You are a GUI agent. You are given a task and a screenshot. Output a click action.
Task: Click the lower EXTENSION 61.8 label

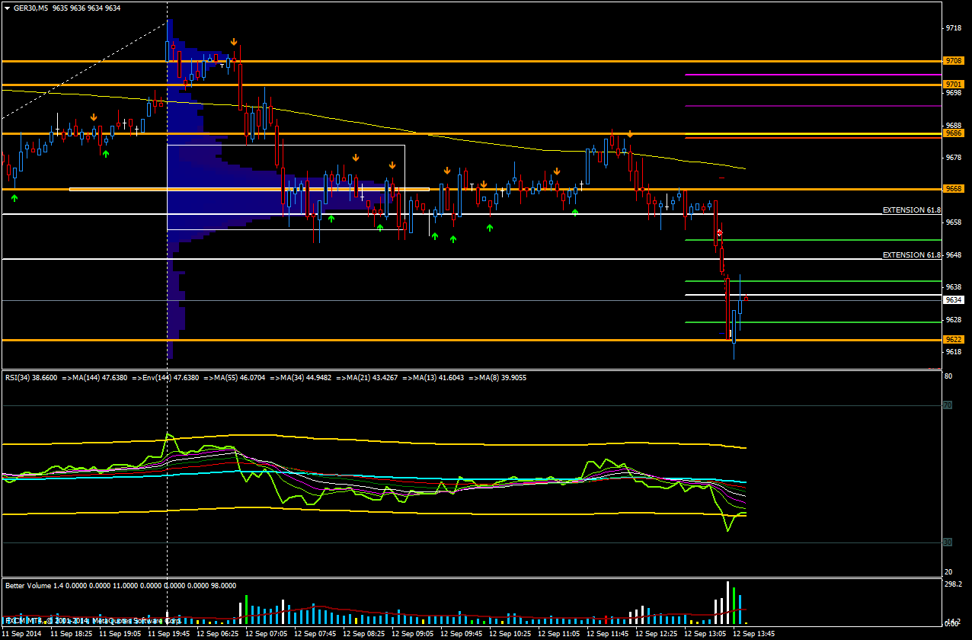[911, 254]
